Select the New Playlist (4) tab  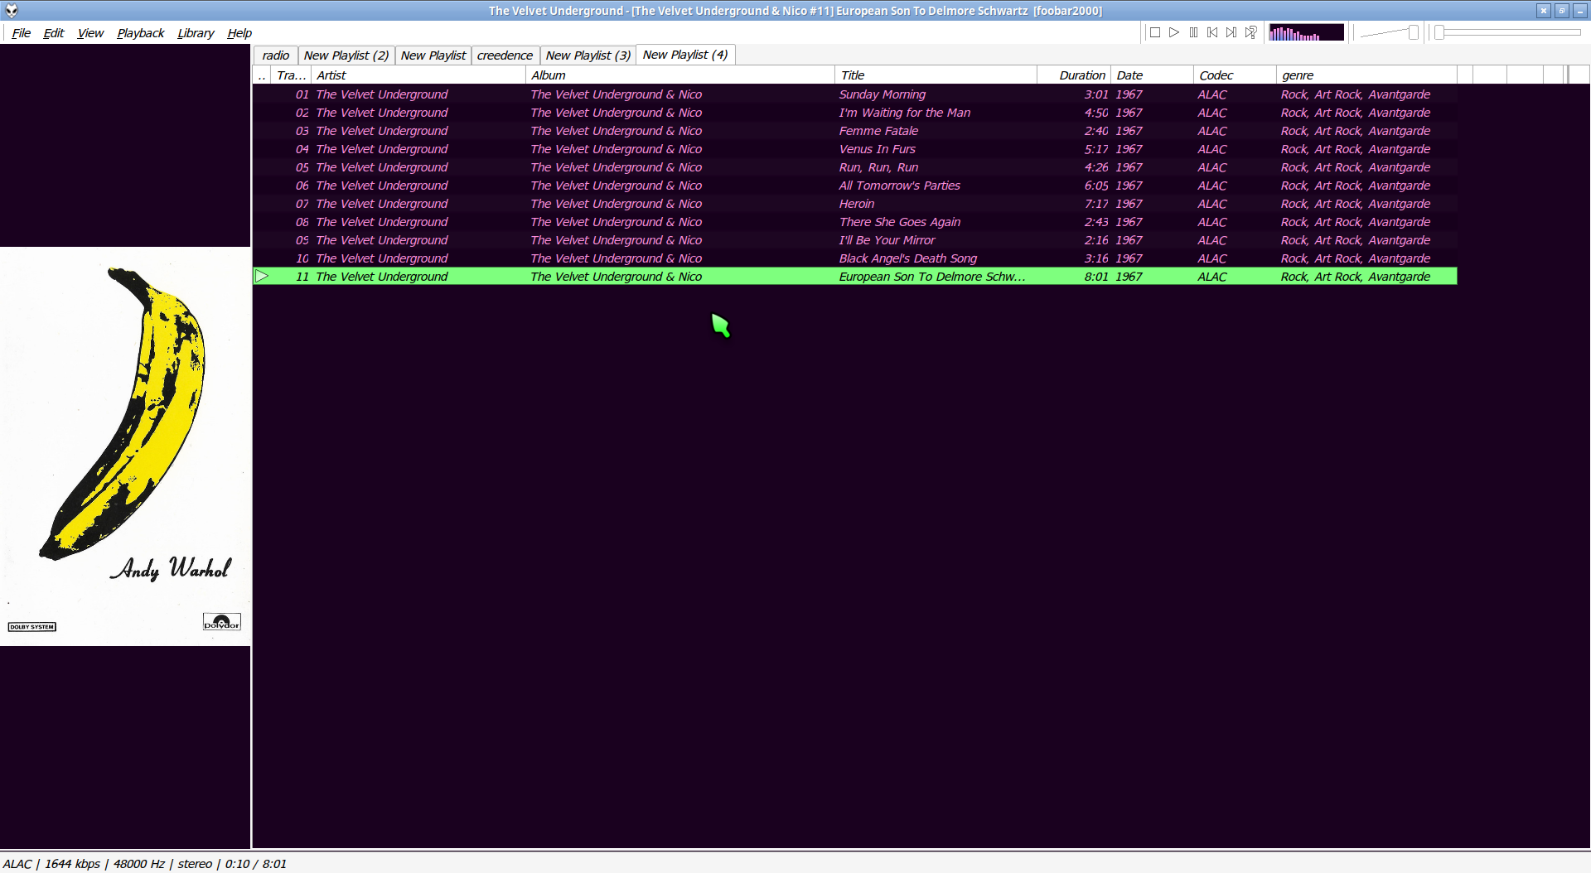(685, 55)
